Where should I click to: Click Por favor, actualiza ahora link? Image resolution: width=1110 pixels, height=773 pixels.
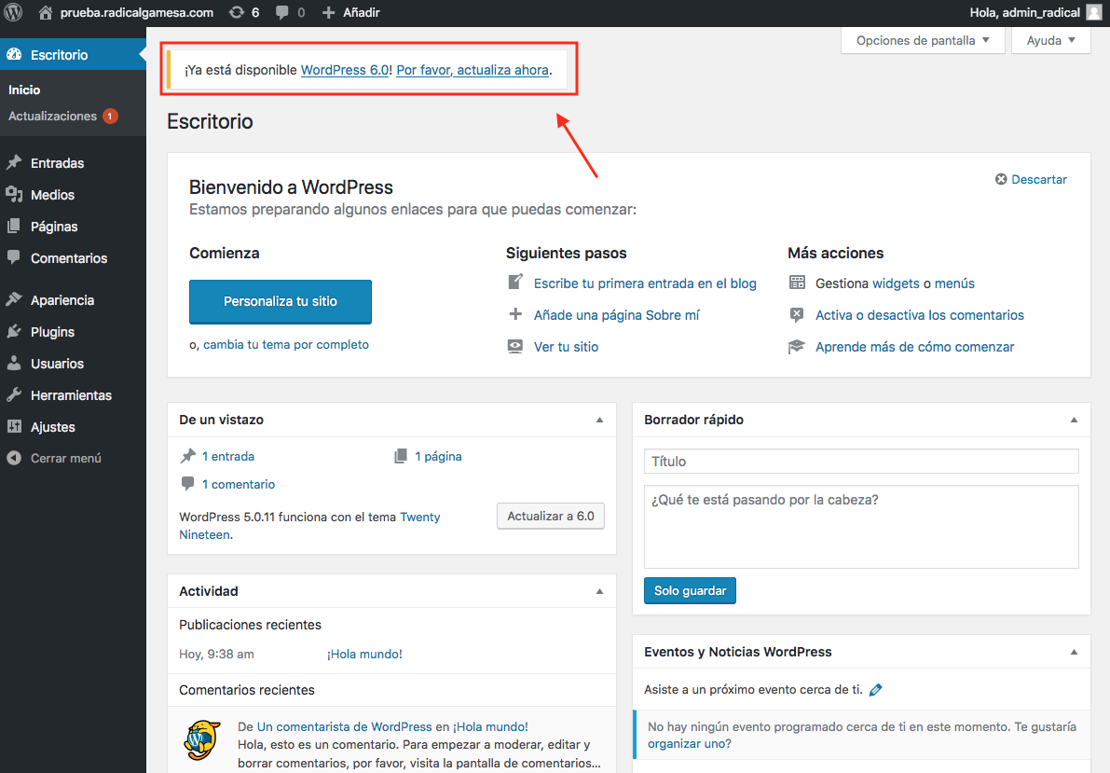[473, 69]
